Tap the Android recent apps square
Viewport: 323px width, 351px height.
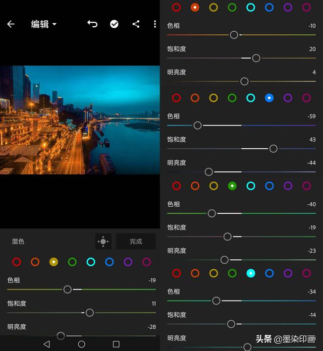[x=116, y=344]
